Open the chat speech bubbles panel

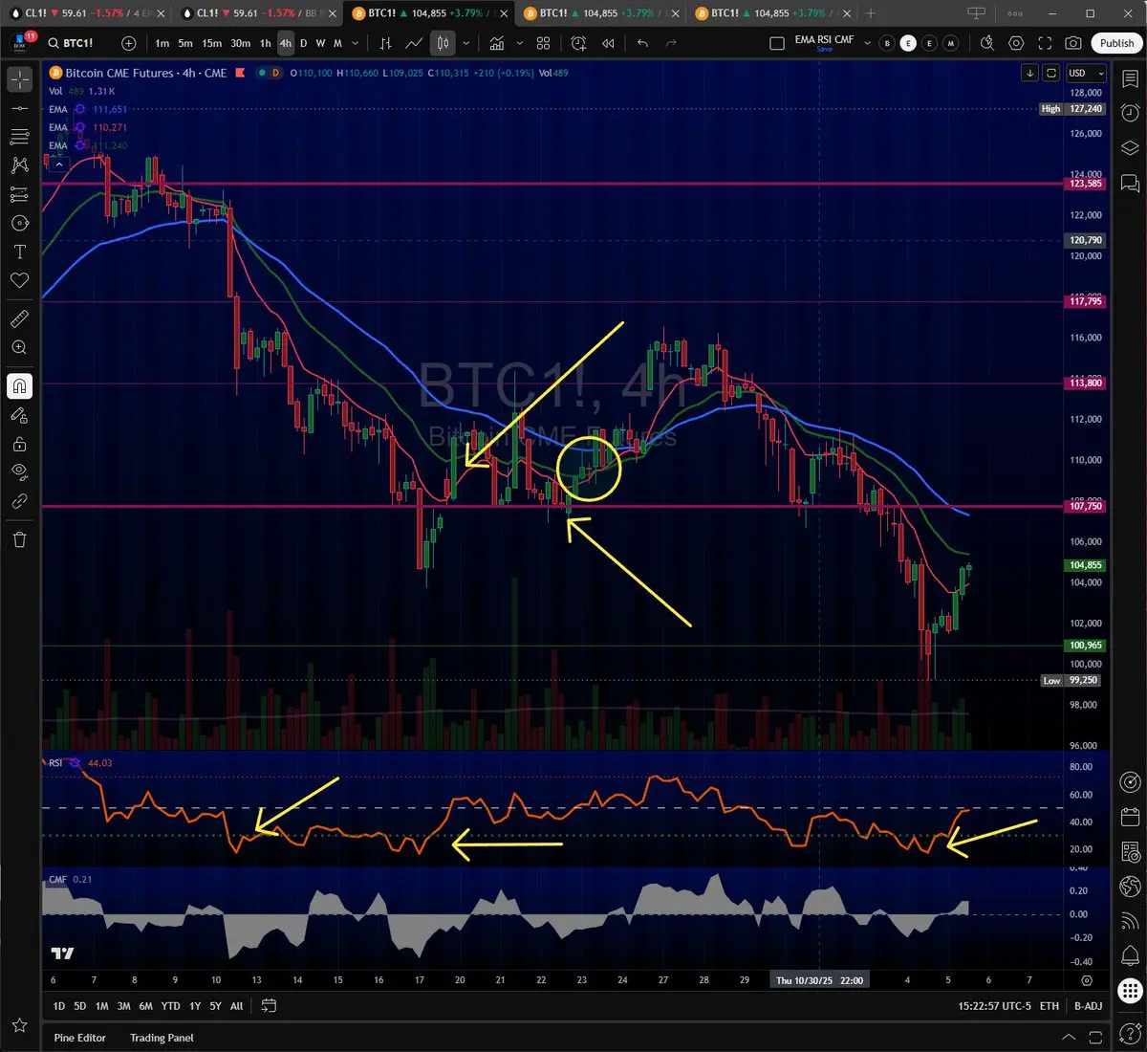(1130, 182)
